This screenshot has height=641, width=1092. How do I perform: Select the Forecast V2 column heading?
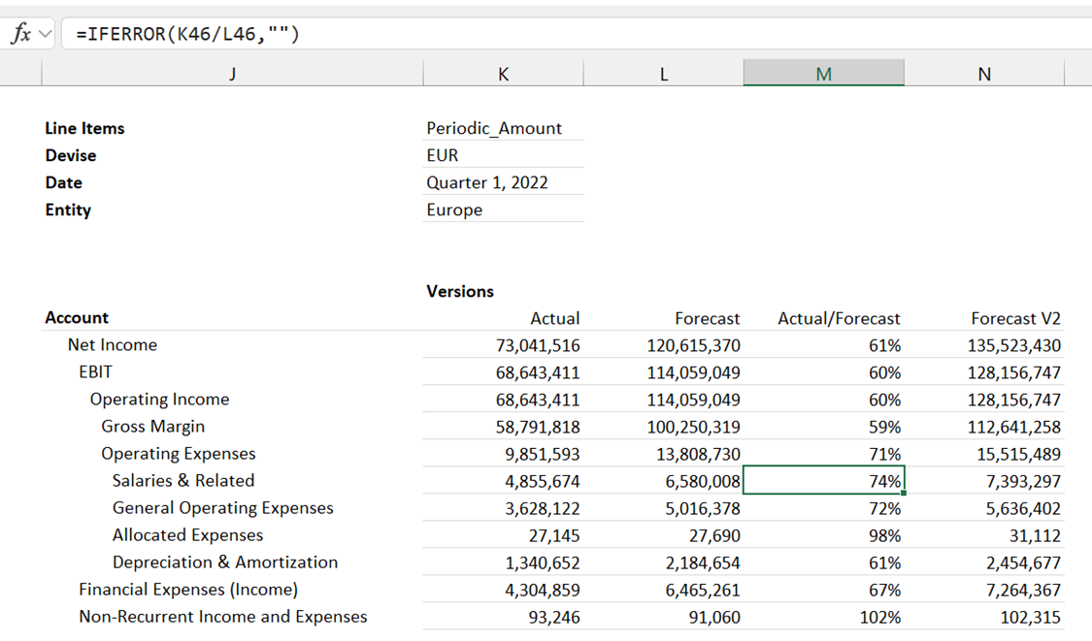tap(1015, 318)
